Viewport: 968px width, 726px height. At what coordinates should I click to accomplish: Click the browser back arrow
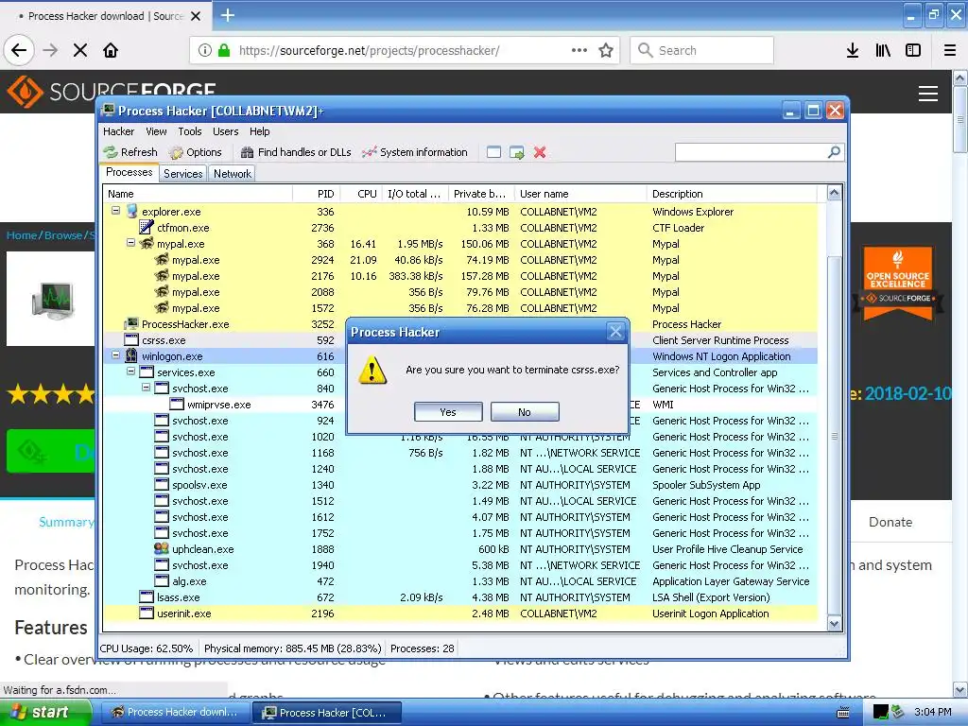(19, 50)
